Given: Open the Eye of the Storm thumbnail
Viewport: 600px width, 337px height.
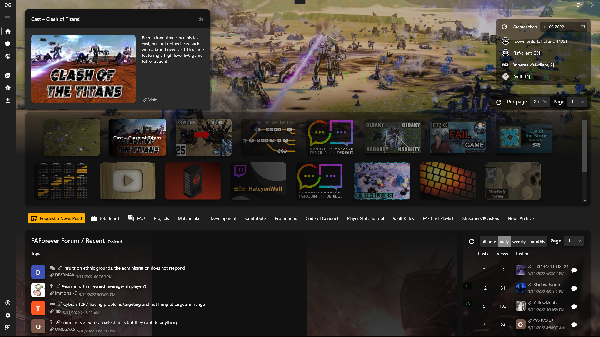Looking at the screenshot, I should (x=523, y=137).
